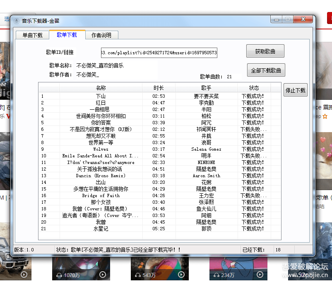Click the 停止下载 button
This screenshot has width=332, height=282.
pyautogui.click(x=296, y=90)
